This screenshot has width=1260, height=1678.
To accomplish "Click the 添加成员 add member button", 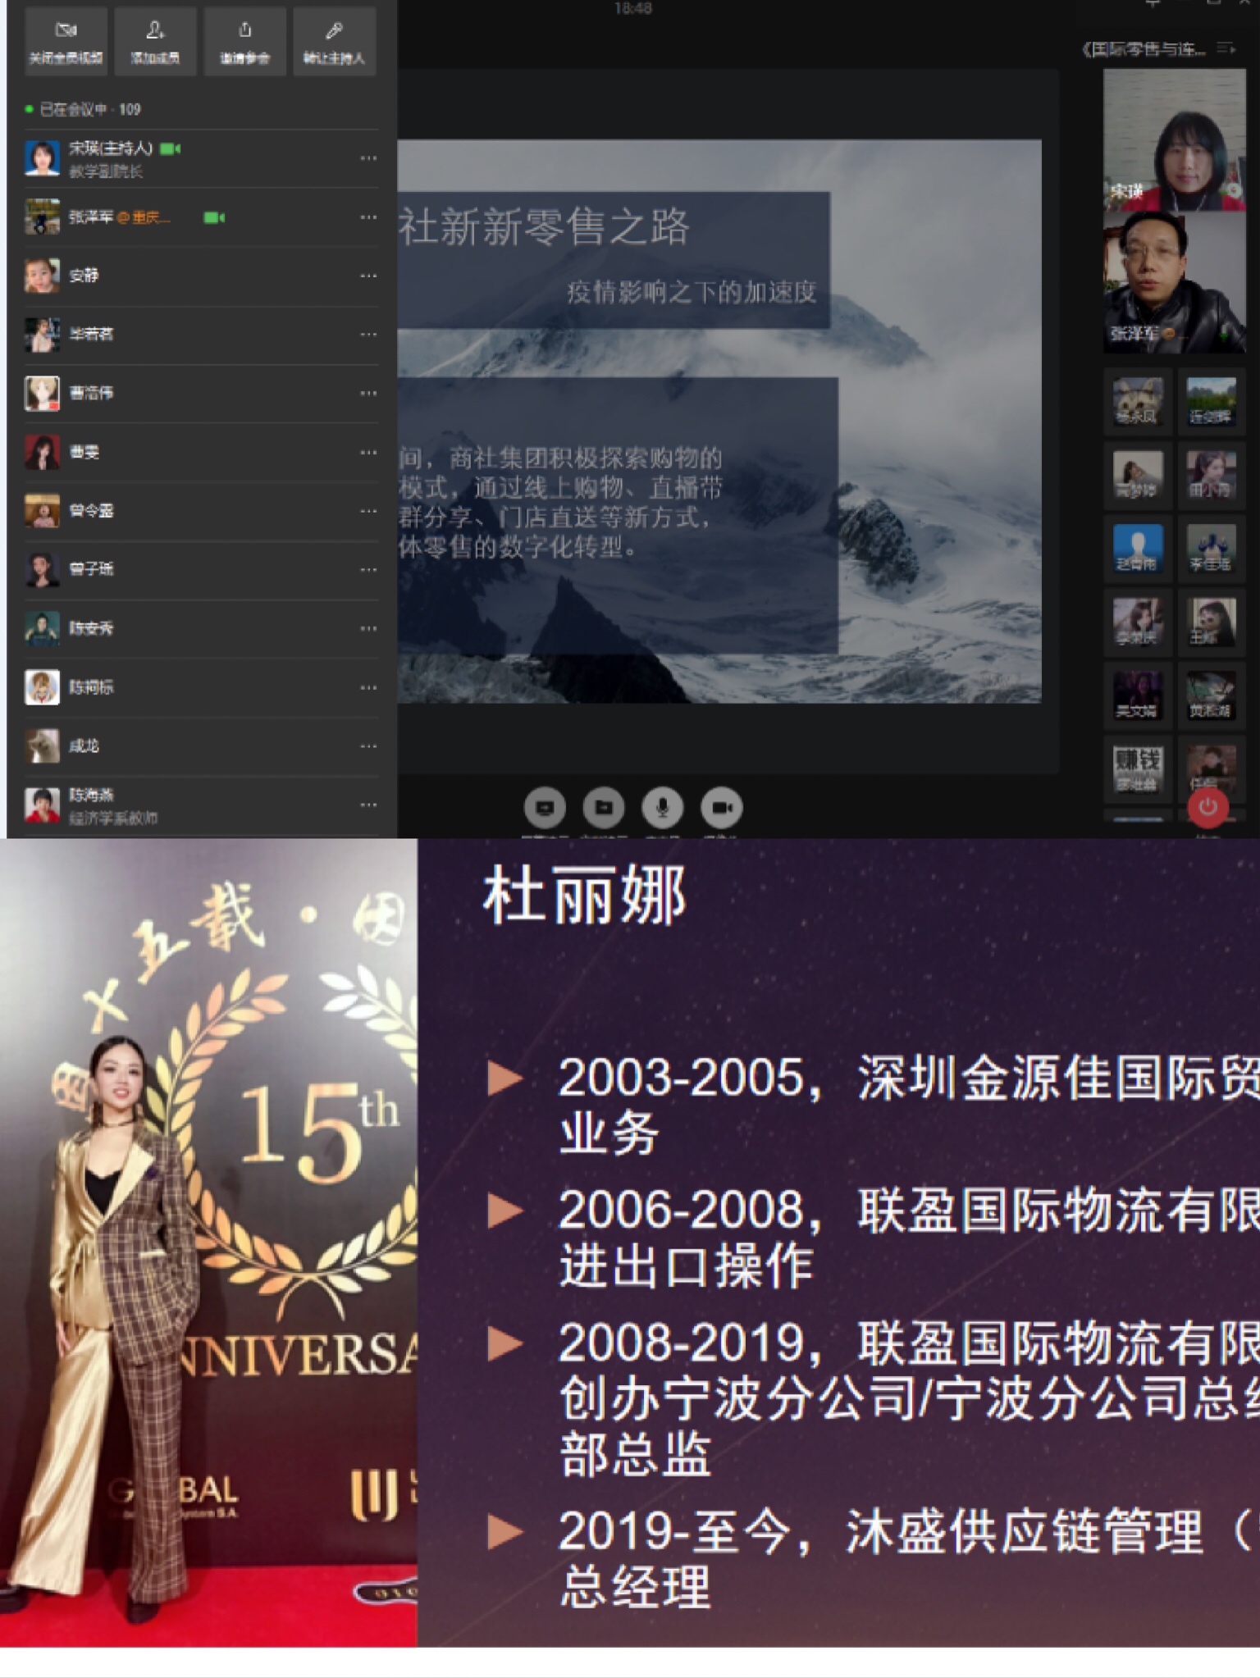I will (155, 41).
